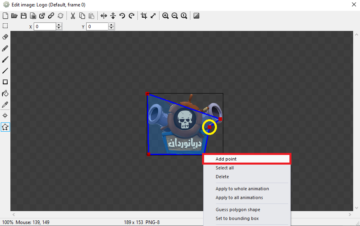Select the Pencil tool
This screenshot has height=226, width=360.
point(5,48)
